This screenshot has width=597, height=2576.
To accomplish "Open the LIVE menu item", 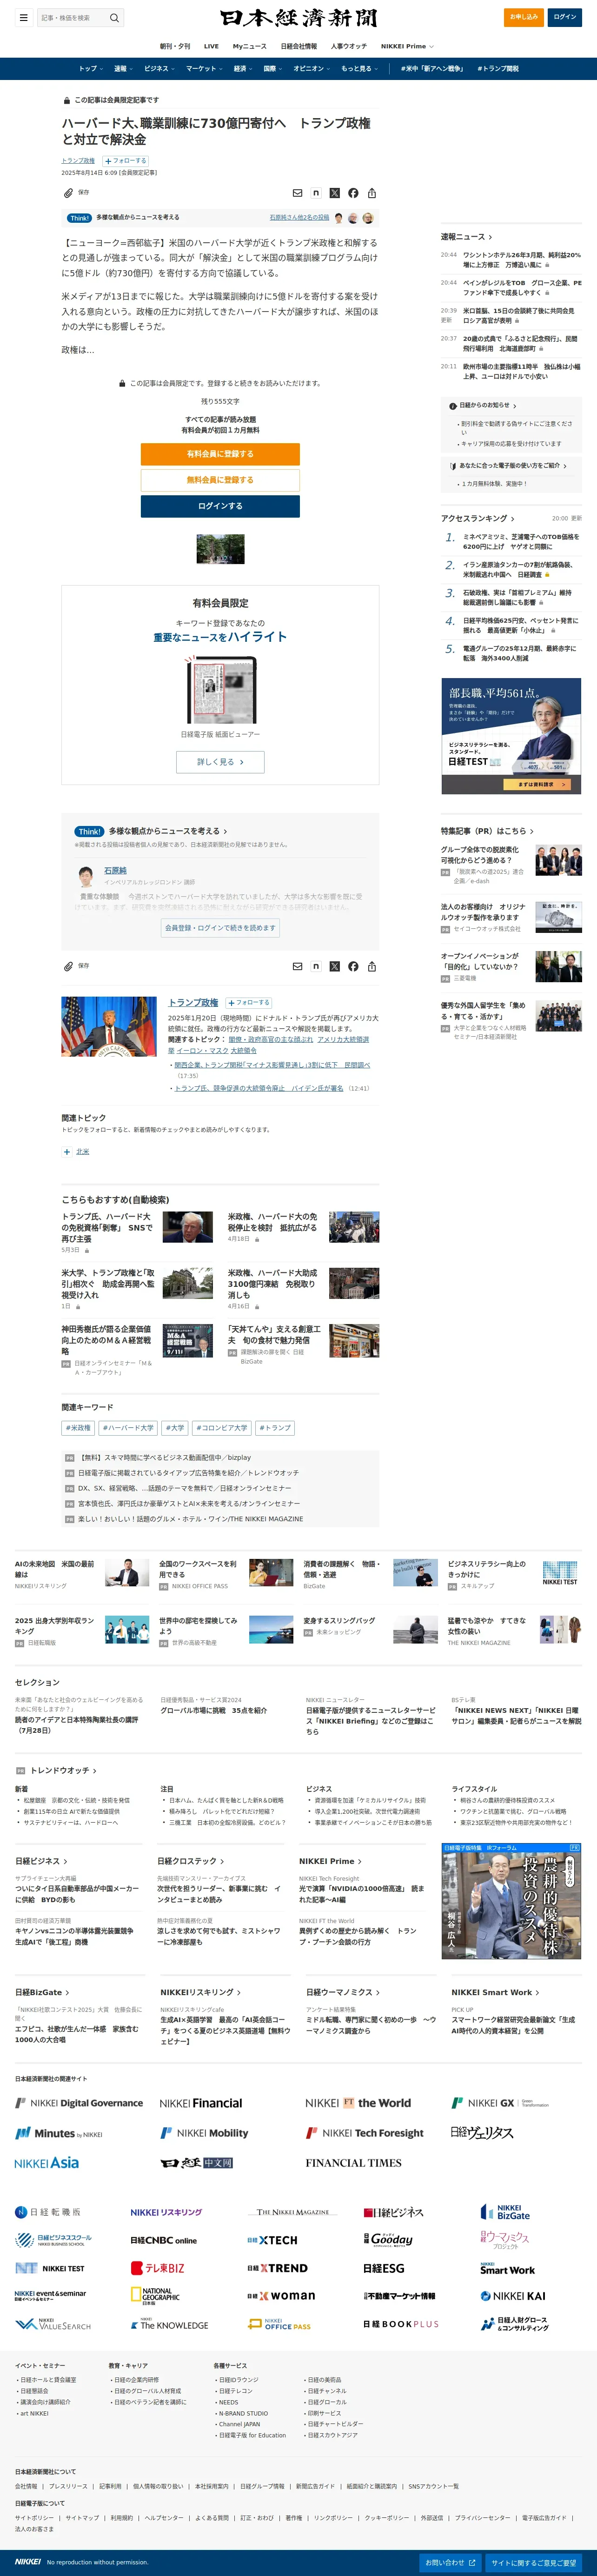I will tap(211, 46).
